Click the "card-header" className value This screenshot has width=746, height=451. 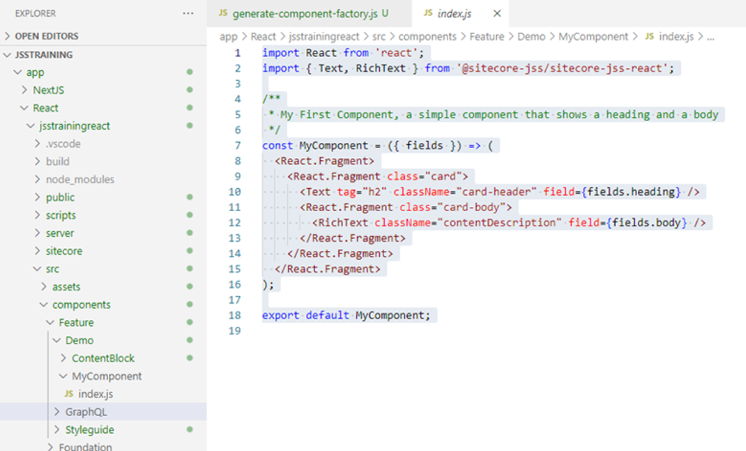(x=496, y=192)
